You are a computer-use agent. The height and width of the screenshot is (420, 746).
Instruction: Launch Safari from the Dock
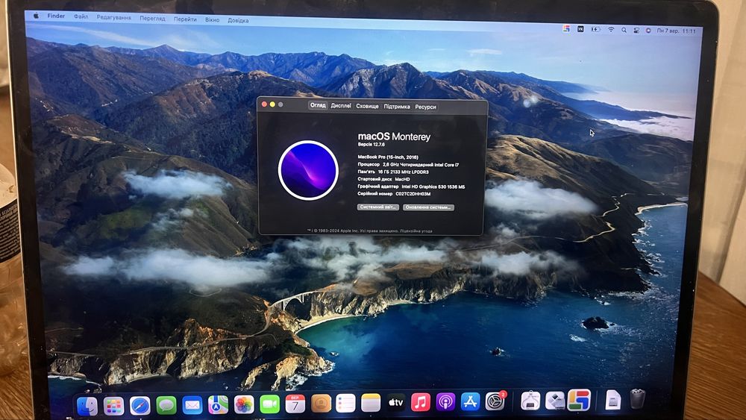[140, 406]
